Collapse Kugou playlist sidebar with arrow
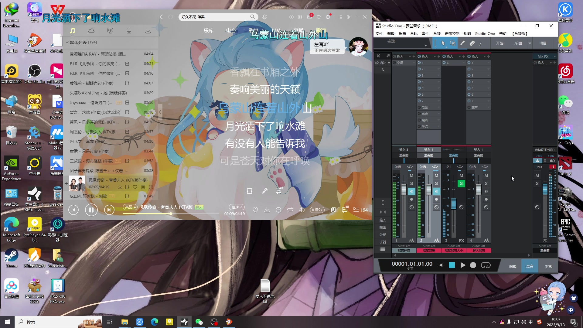This screenshot has width=583, height=328. point(160,112)
